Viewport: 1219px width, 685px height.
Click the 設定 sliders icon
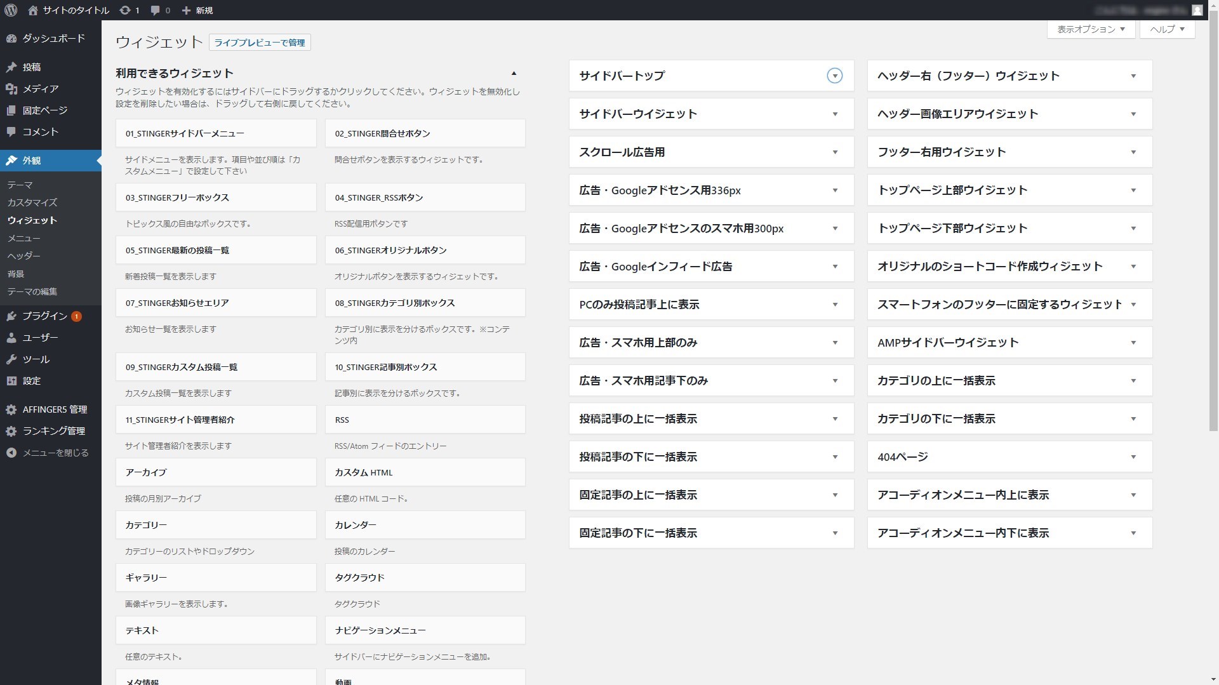[x=11, y=381]
